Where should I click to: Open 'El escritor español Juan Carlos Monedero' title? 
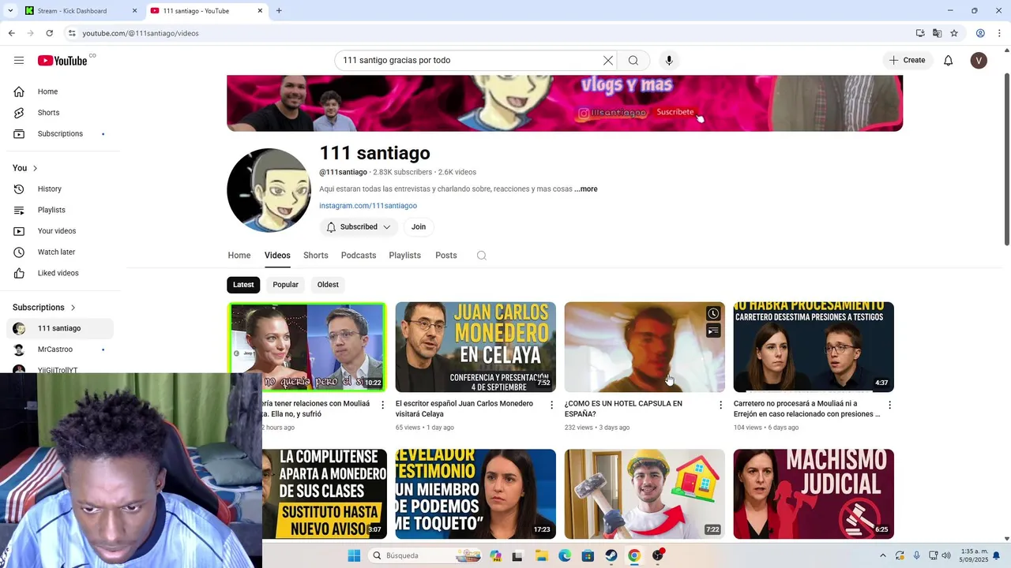[464, 409]
